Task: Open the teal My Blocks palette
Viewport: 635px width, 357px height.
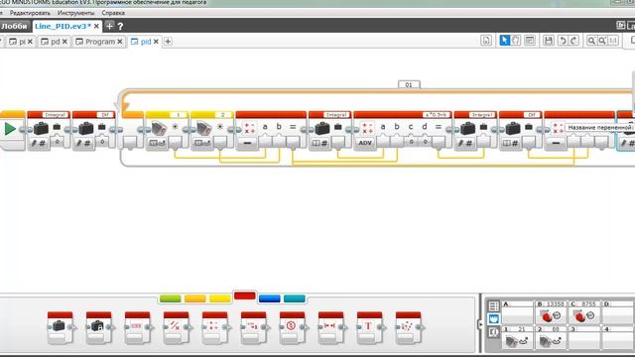Action: tap(295, 298)
